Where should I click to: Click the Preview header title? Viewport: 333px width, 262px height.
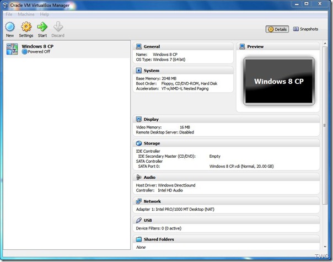(x=255, y=46)
